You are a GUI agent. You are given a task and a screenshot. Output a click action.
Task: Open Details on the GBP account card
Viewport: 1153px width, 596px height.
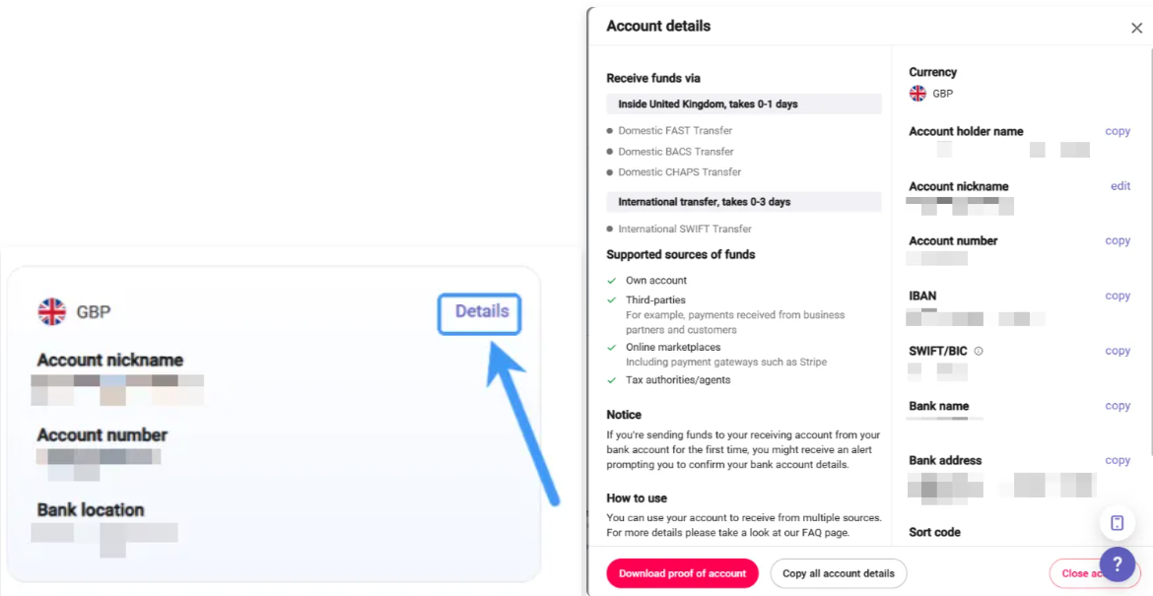481,312
